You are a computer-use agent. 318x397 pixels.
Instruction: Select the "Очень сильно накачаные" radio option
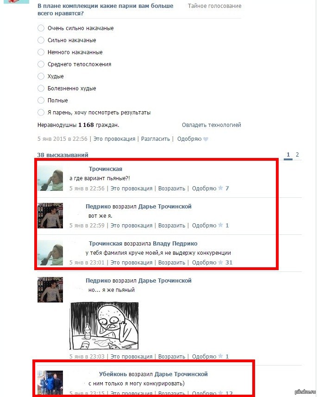41,28
